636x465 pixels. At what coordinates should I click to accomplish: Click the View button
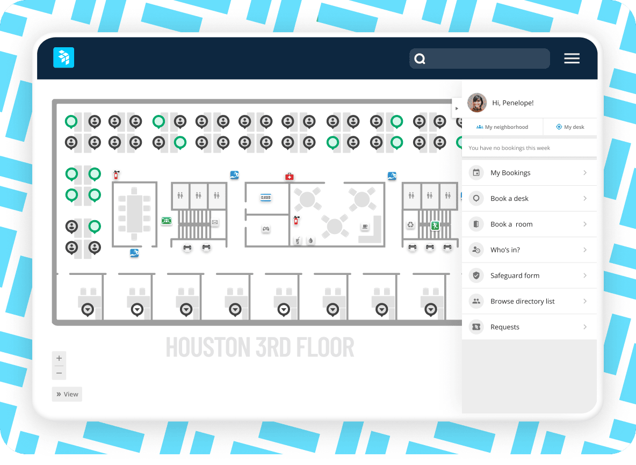click(67, 394)
